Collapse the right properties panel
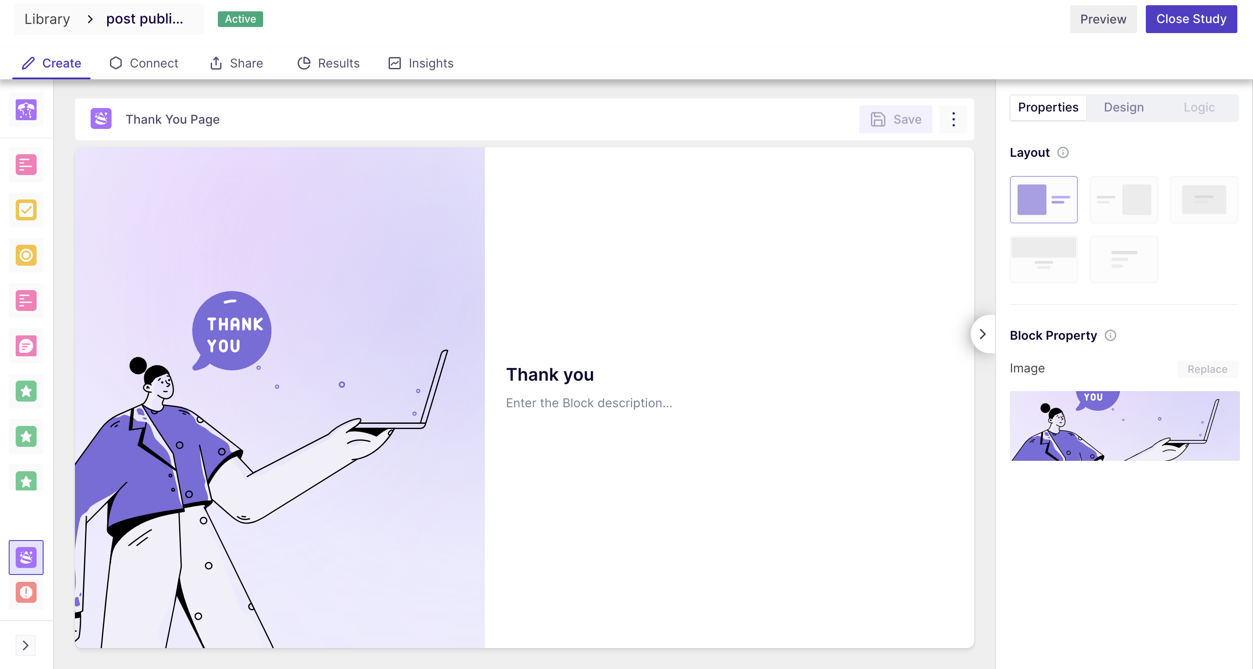Viewport: 1253px width, 669px height. (982, 334)
